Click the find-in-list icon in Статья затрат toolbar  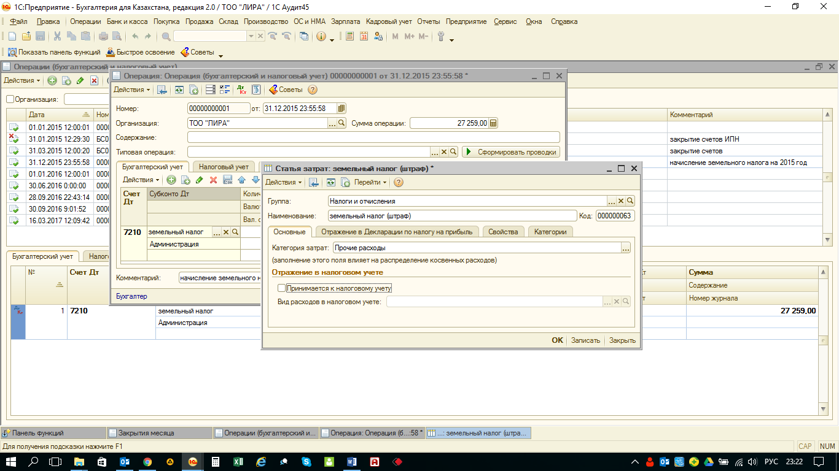pyautogui.click(x=314, y=182)
